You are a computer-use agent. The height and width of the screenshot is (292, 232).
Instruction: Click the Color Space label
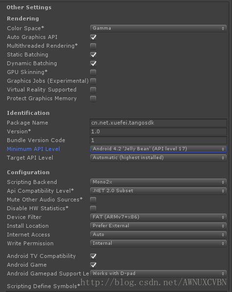coord(25,28)
